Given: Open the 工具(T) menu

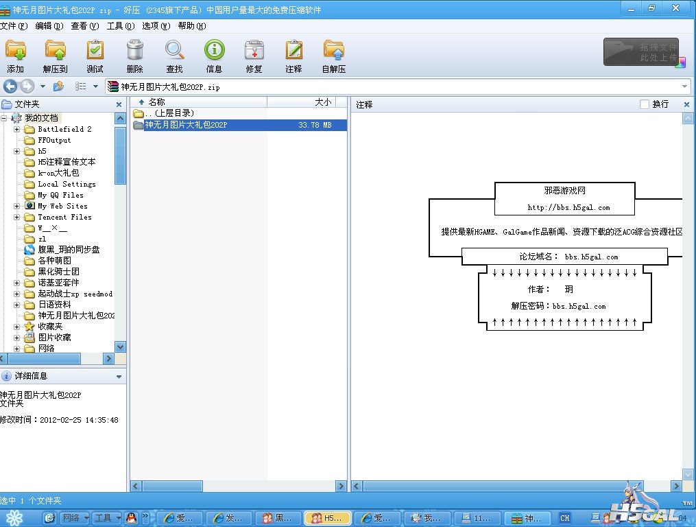Looking at the screenshot, I should [120, 26].
